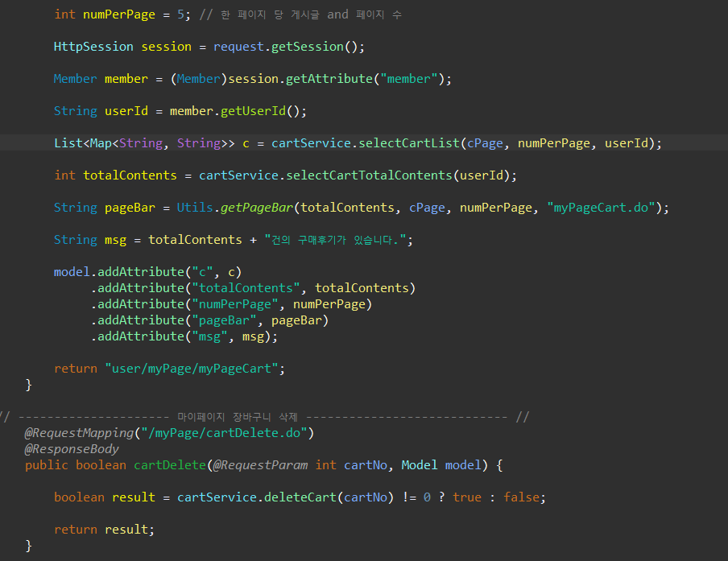Click the "myPageCart.do" string literal

pyautogui.click(x=601, y=208)
